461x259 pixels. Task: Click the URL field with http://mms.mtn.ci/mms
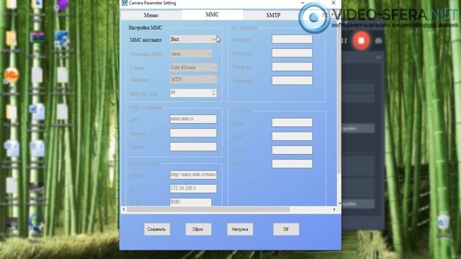pos(193,175)
